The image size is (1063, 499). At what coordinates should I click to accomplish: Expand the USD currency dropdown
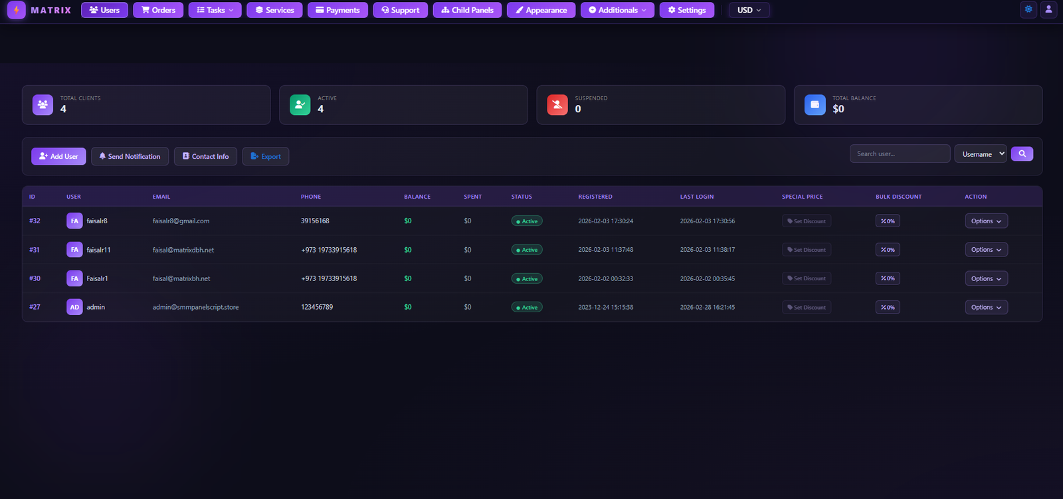[749, 10]
